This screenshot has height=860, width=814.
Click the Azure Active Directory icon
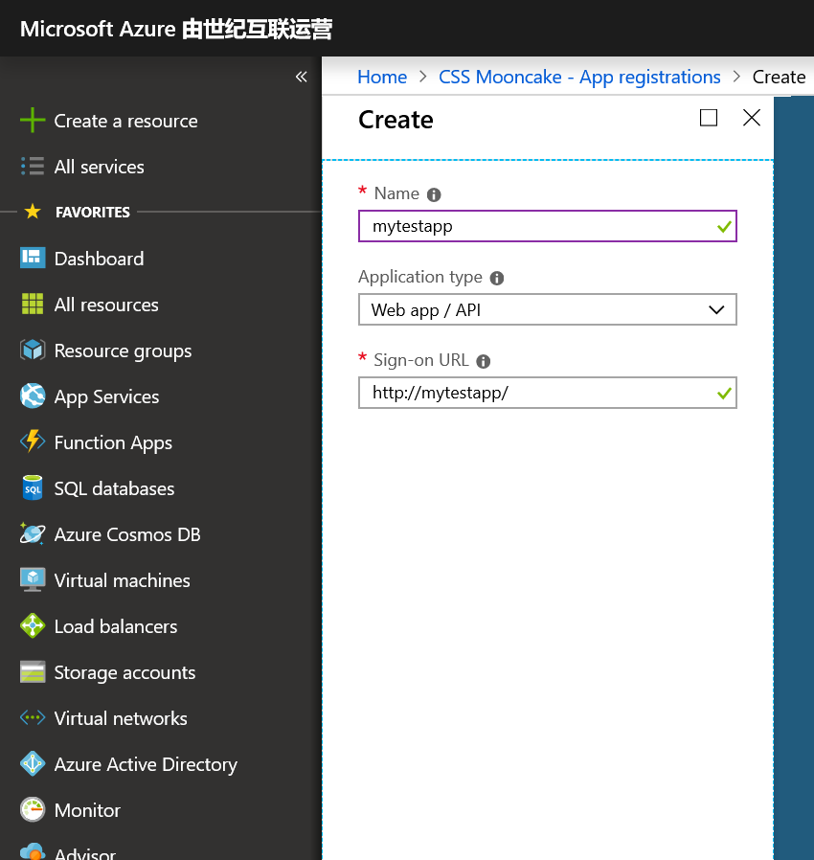(33, 764)
